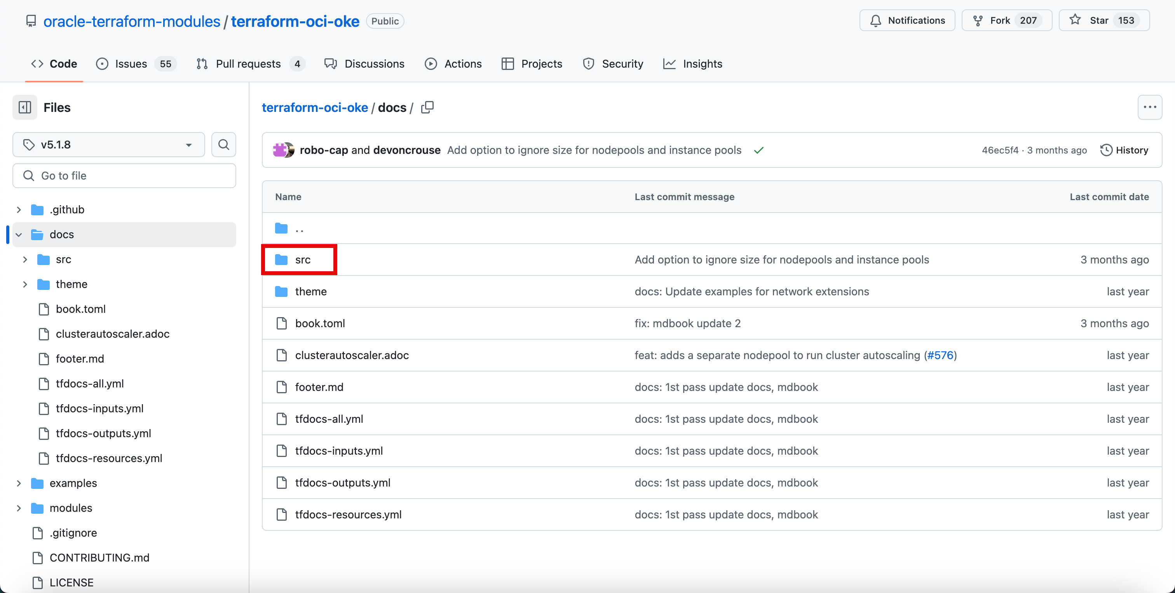Copy the docs path with copy icon

[427, 108]
